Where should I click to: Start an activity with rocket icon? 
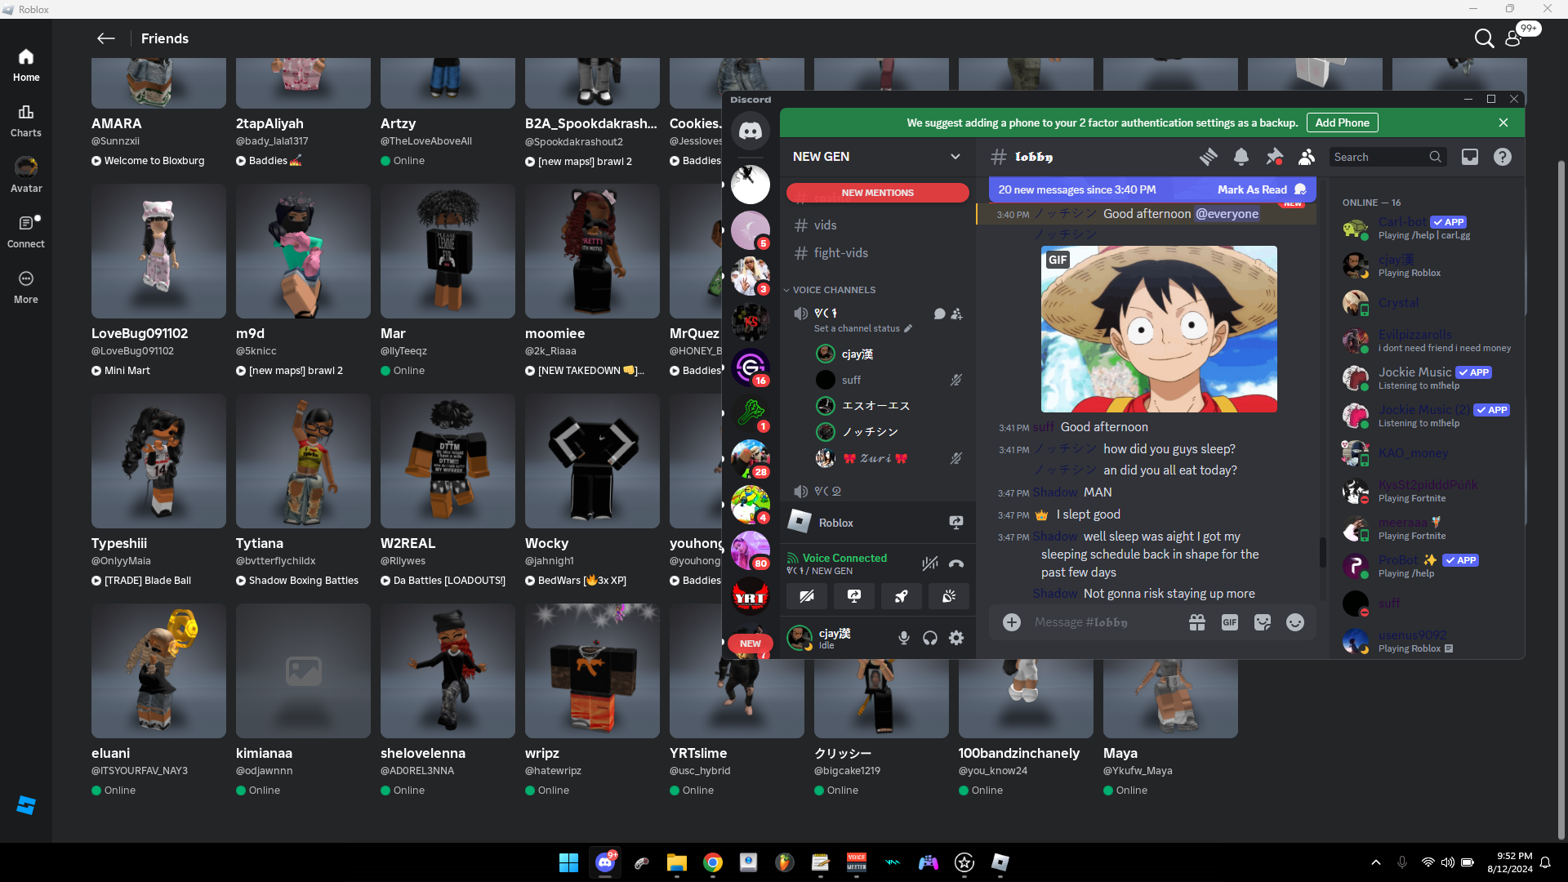click(902, 596)
